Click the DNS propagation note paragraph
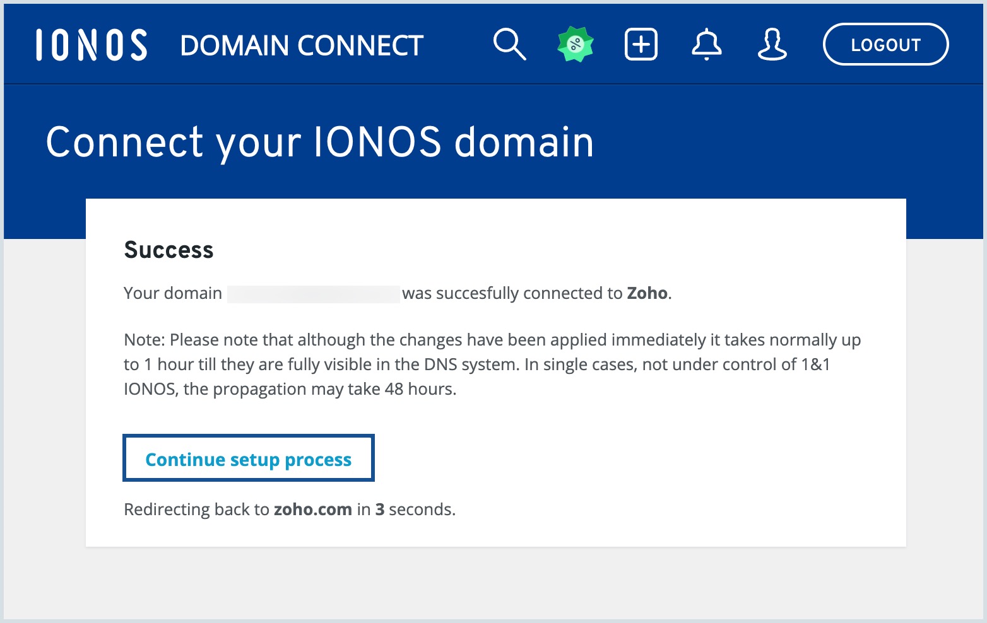This screenshot has height=623, width=987. coord(492,364)
